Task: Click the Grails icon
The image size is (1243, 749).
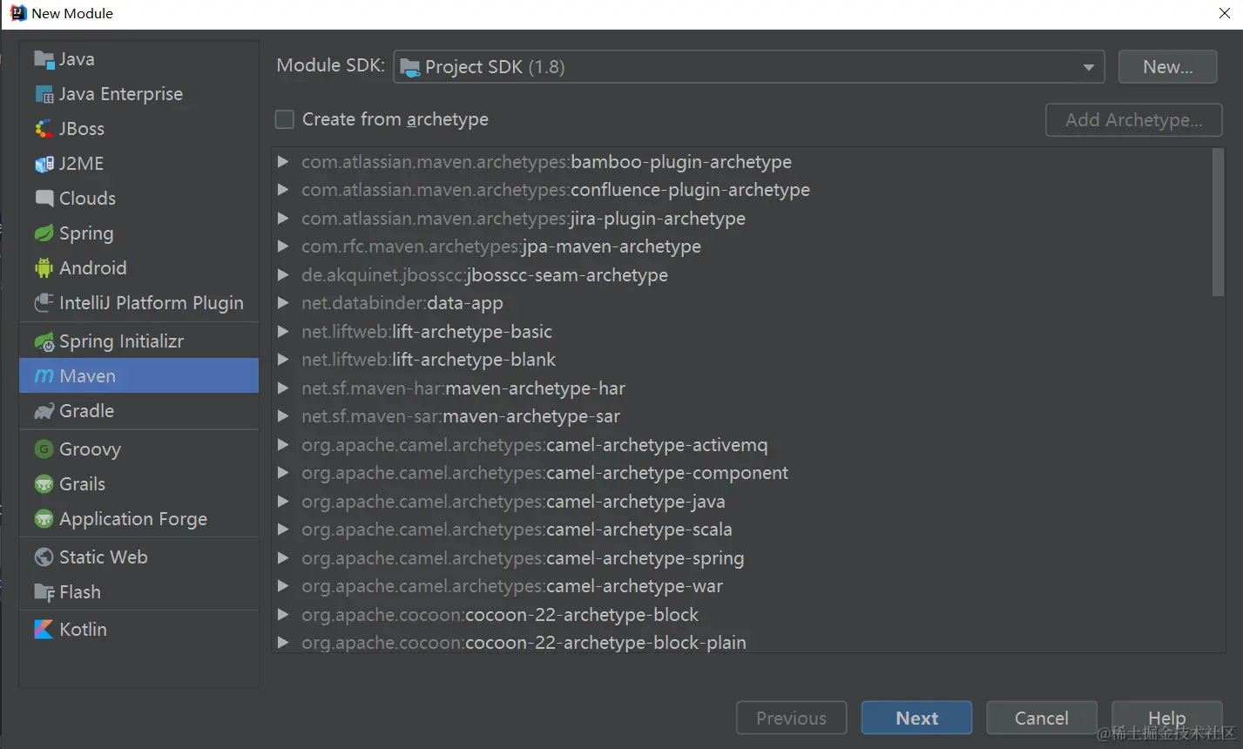Action: (44, 484)
